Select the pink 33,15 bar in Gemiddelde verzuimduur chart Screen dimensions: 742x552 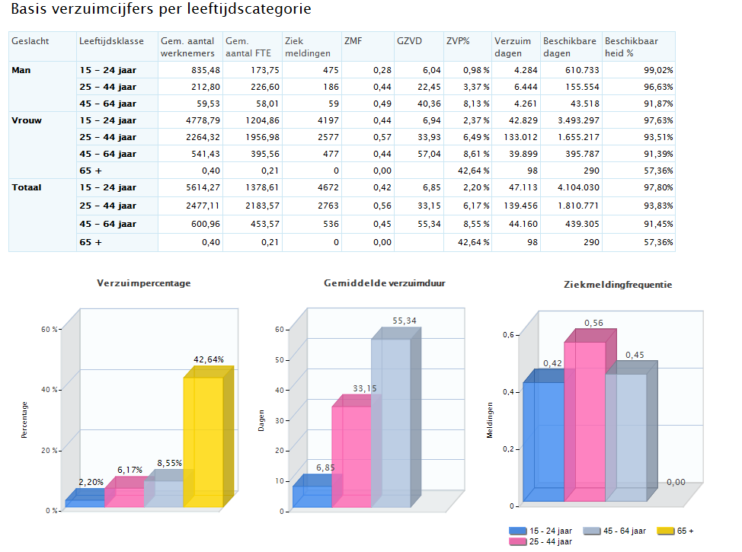point(351,457)
